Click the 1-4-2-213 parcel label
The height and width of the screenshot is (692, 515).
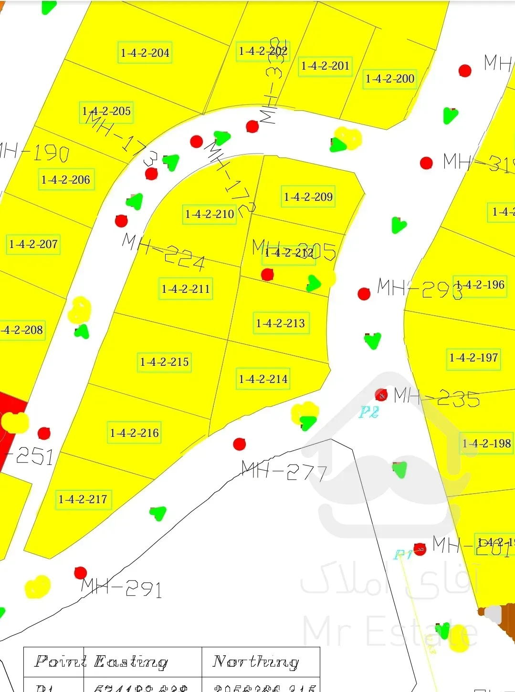[x=280, y=323]
